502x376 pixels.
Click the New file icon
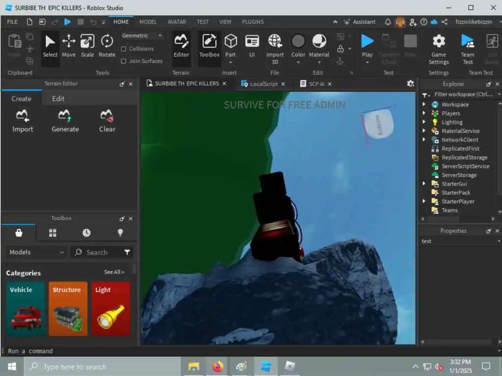click(x=29, y=22)
